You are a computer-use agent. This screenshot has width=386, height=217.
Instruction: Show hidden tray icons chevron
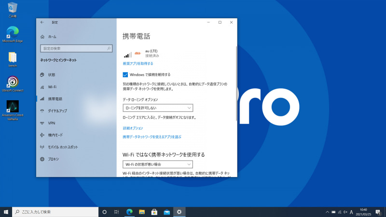(328, 212)
